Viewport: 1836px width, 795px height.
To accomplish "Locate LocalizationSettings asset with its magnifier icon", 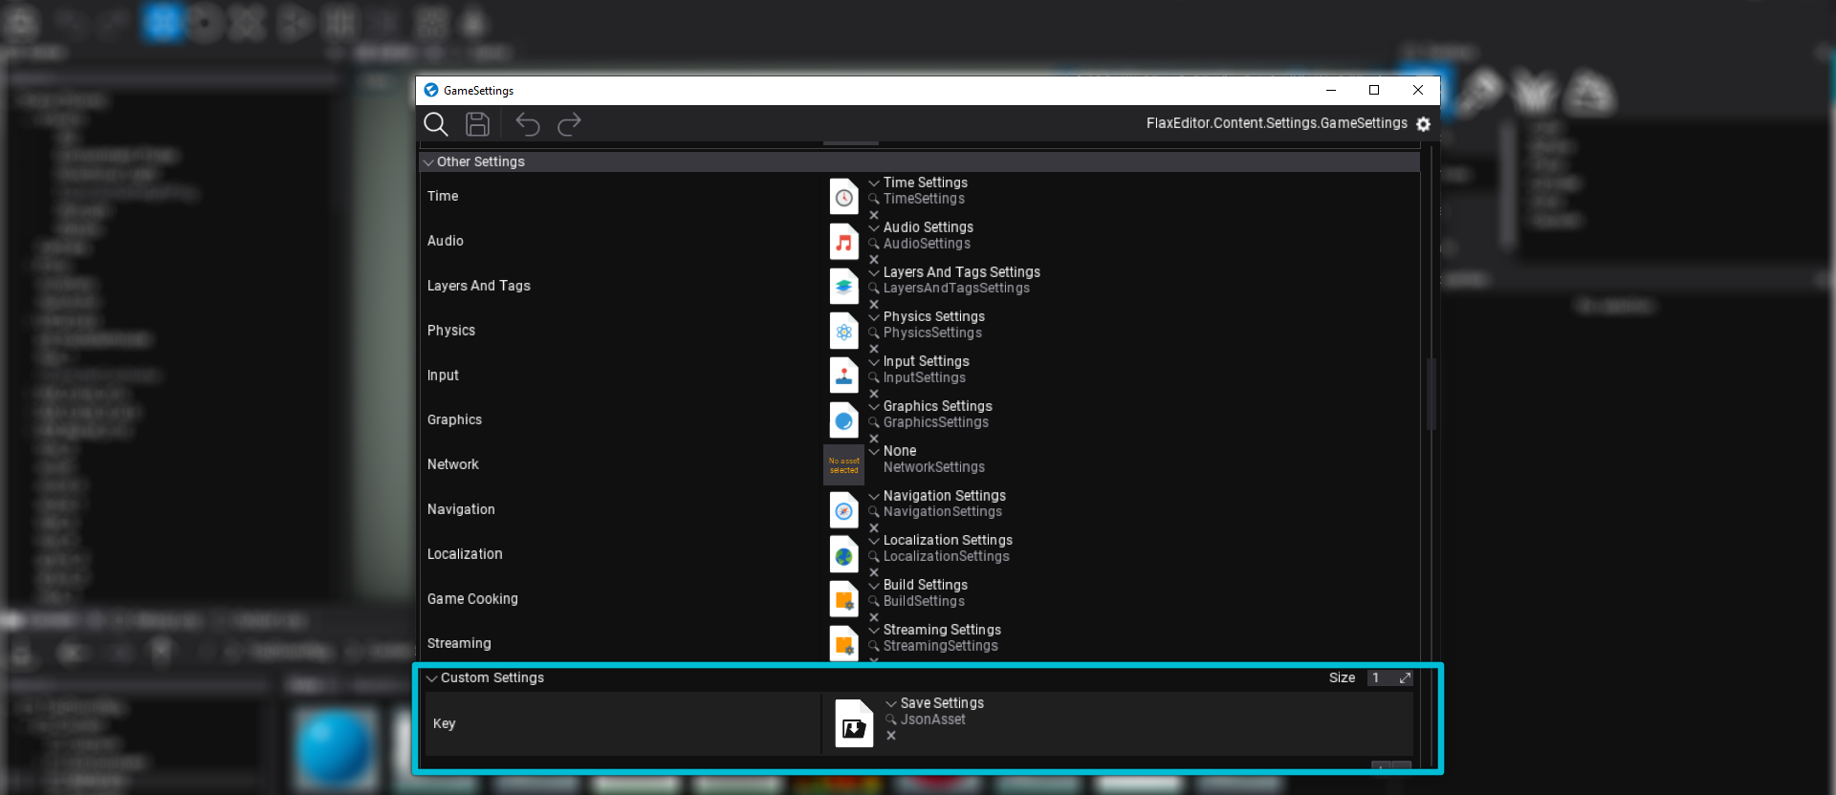I will point(874,556).
